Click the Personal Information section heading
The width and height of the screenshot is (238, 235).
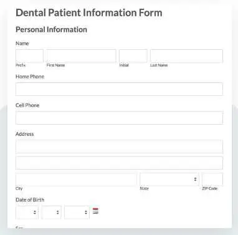click(x=51, y=29)
